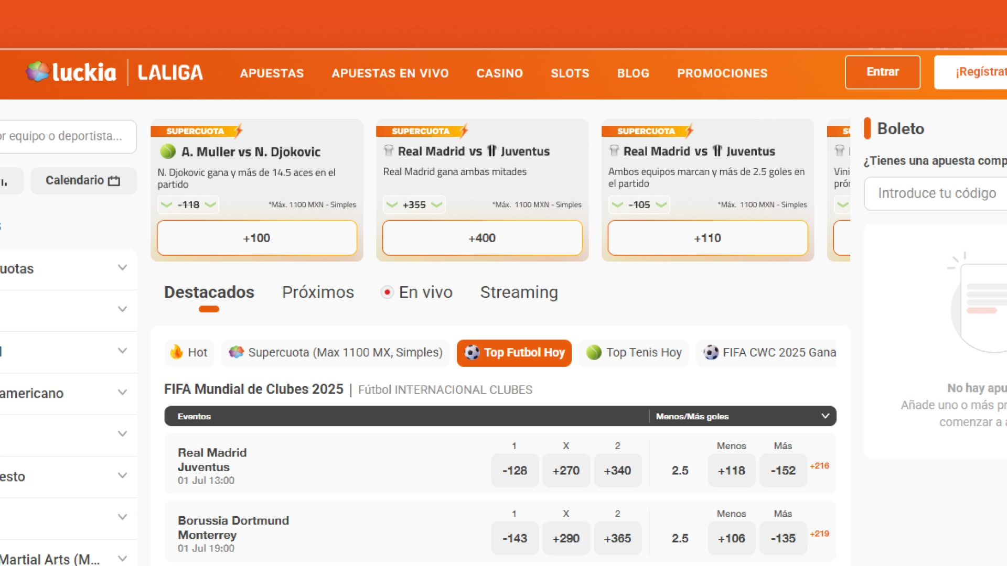Expand the Martial Arts sidebar section chevron
1007x566 pixels.
[x=122, y=559]
